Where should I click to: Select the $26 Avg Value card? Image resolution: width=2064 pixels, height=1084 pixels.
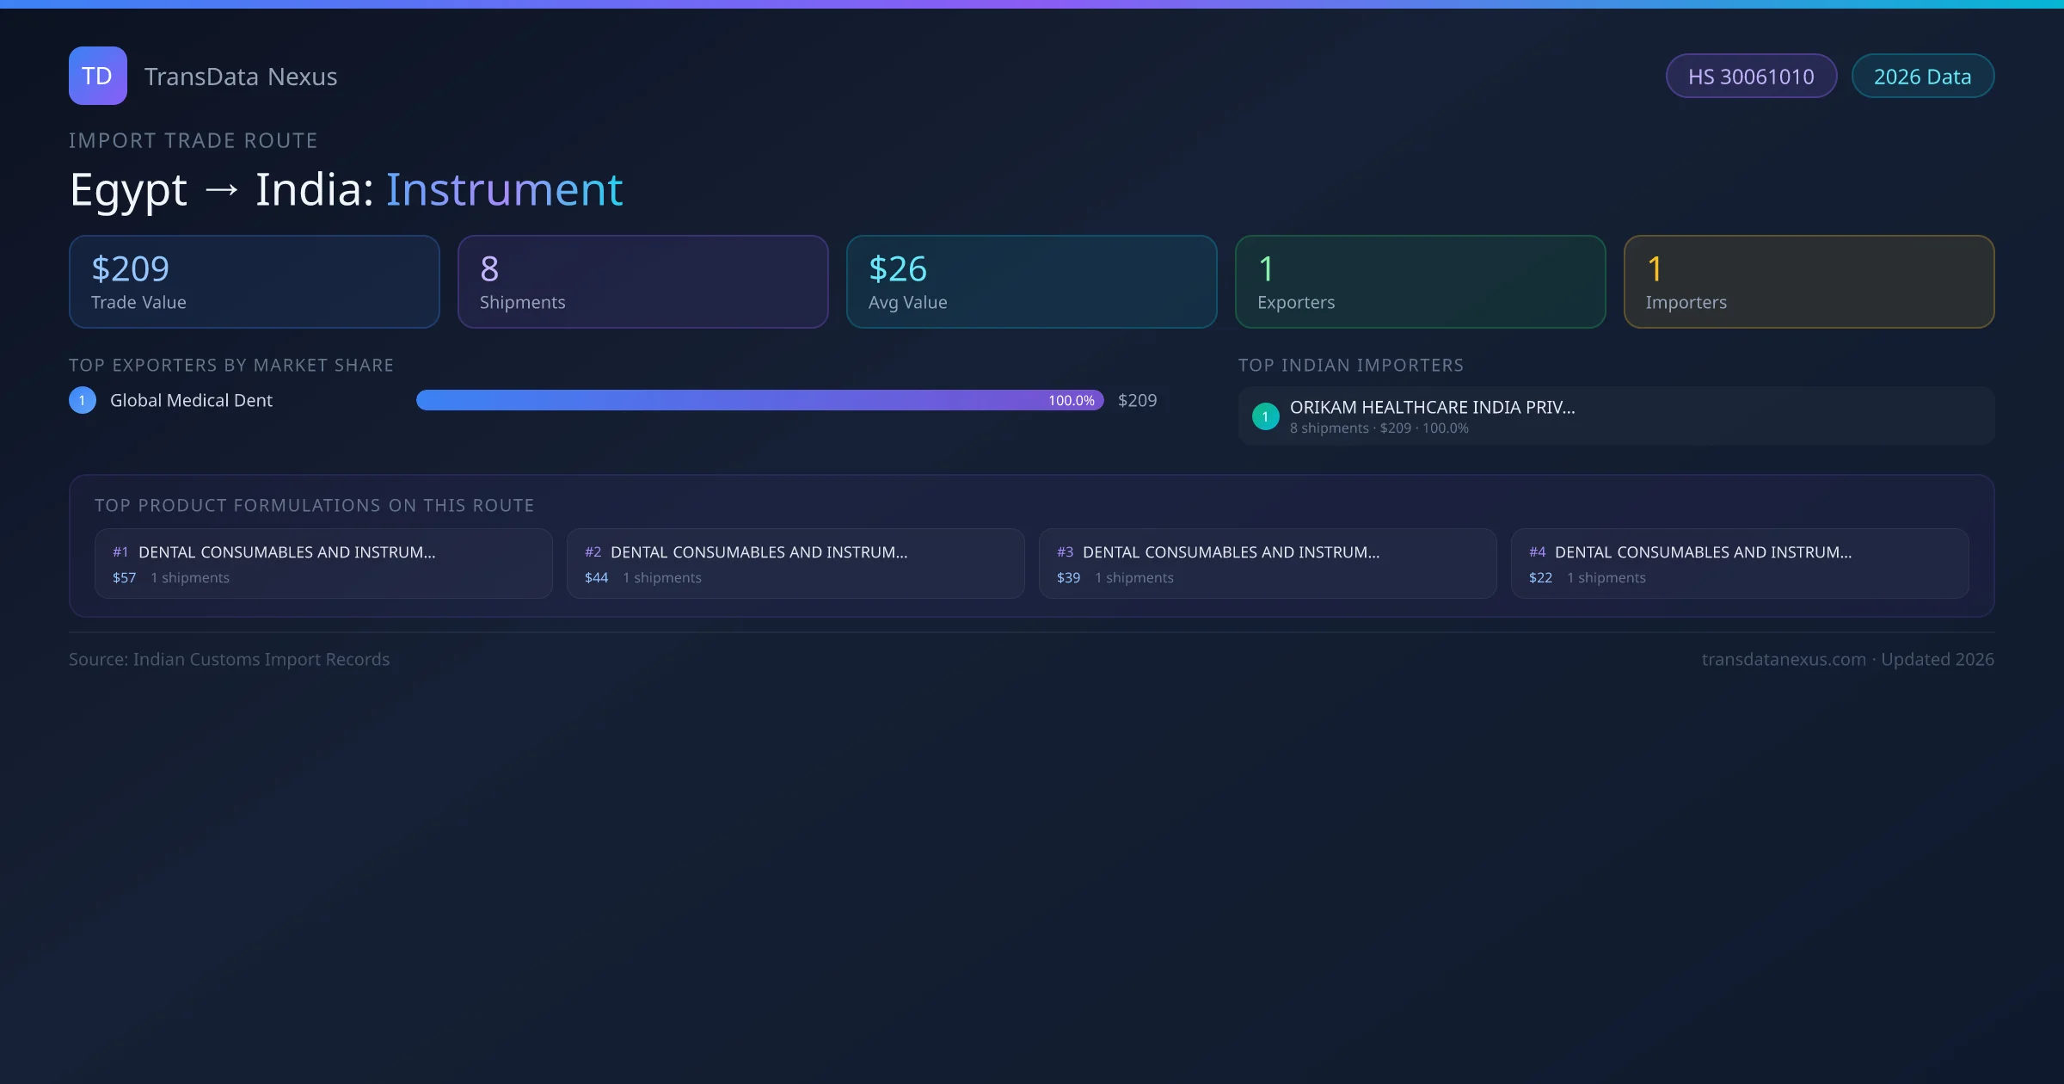pyautogui.click(x=1031, y=281)
